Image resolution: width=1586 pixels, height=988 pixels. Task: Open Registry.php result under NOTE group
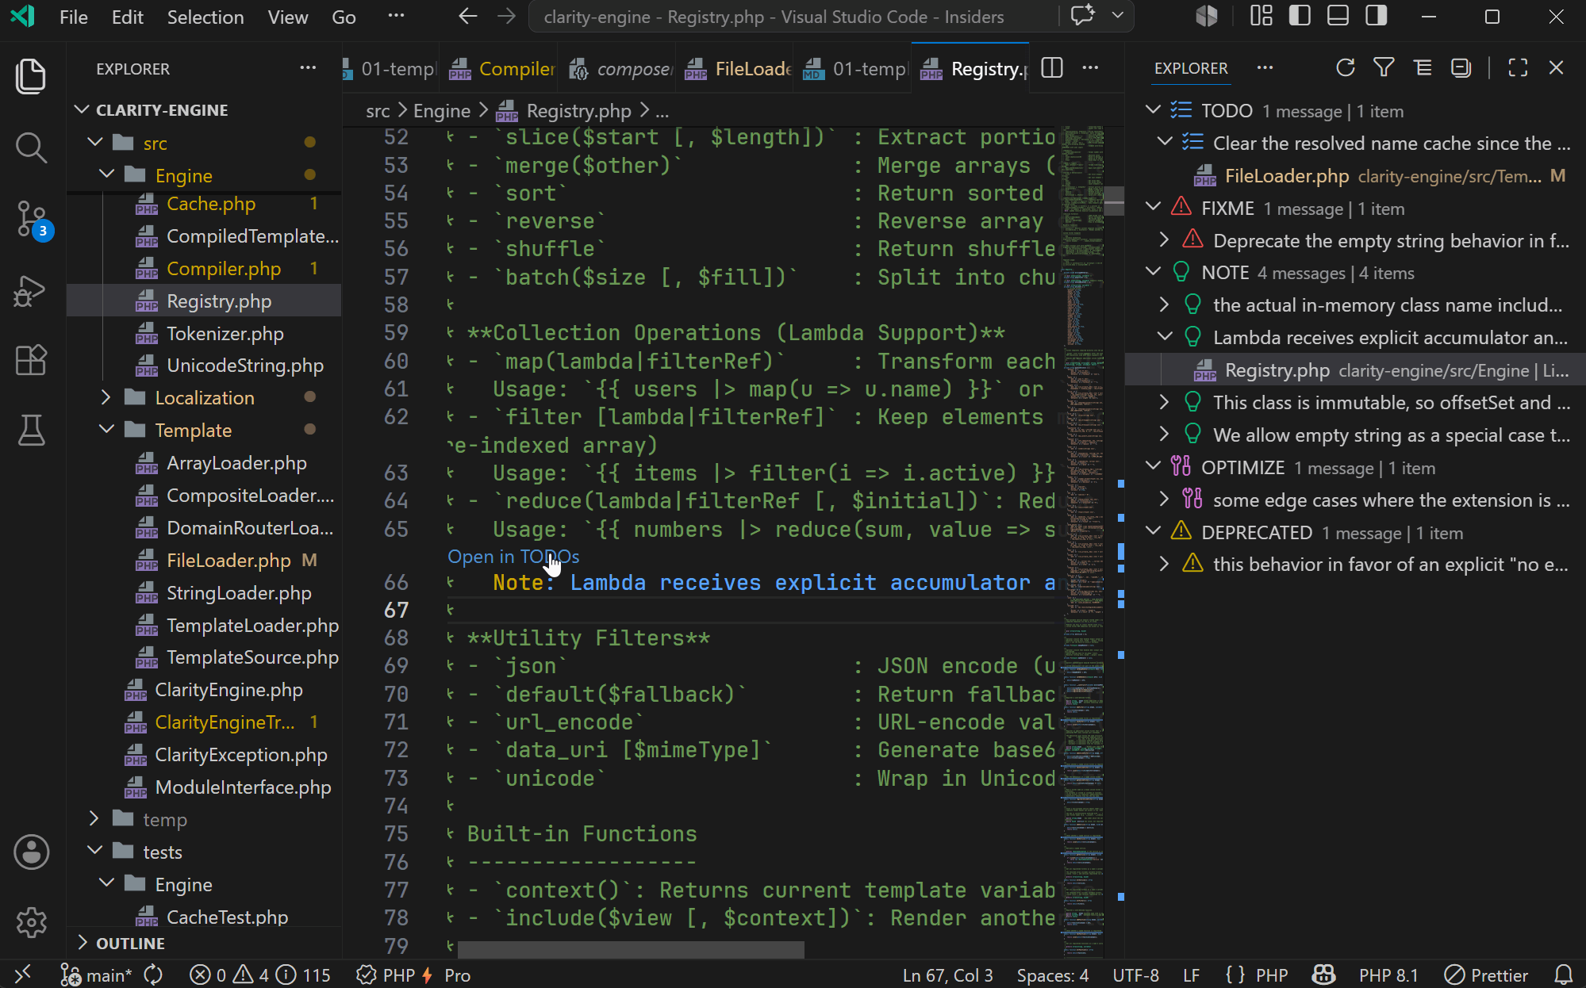(1356, 370)
